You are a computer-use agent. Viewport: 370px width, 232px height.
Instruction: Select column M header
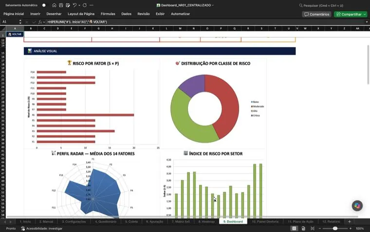tap(180, 28)
